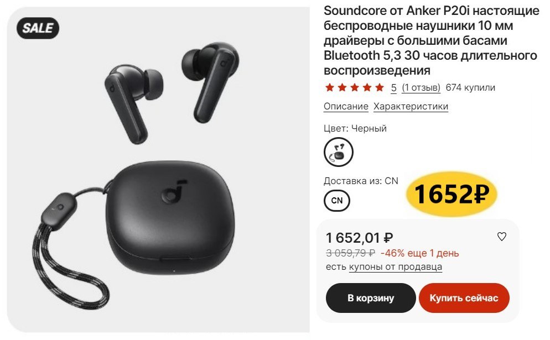550x340 pixels.
Task: Click the yellow 1652₽ price sticker
Action: coord(452,194)
